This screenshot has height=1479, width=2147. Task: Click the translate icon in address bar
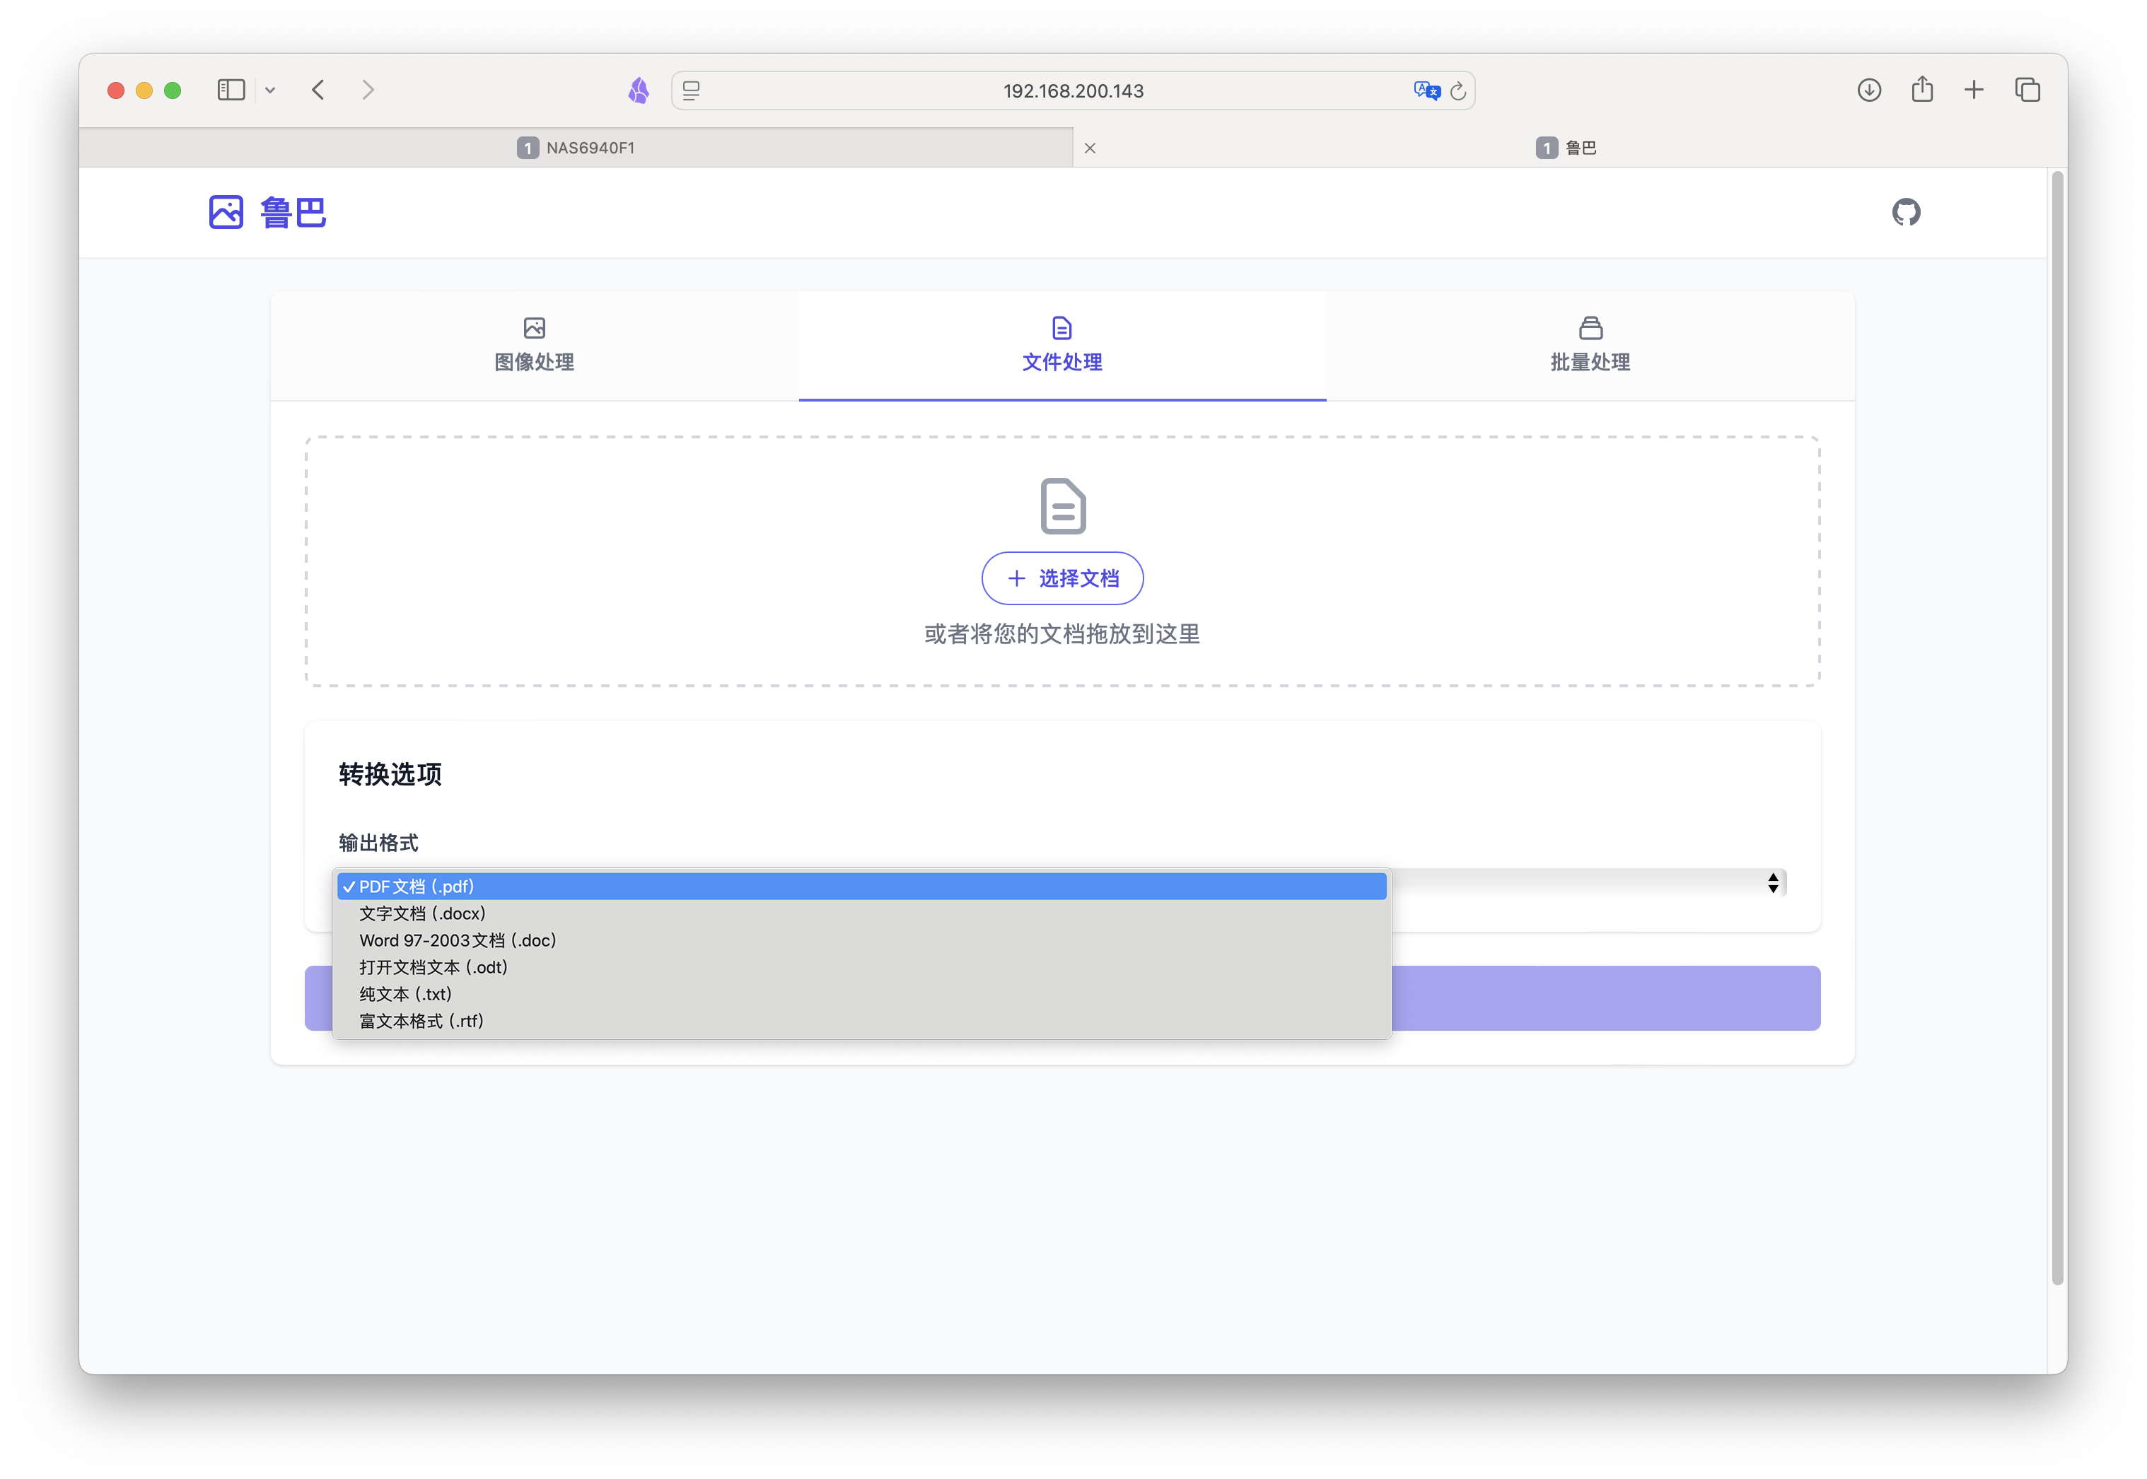(1426, 90)
